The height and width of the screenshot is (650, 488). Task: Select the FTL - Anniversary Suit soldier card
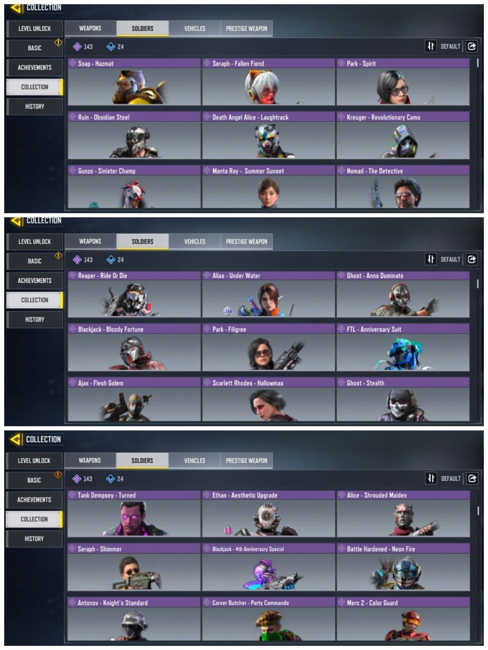pos(403,348)
